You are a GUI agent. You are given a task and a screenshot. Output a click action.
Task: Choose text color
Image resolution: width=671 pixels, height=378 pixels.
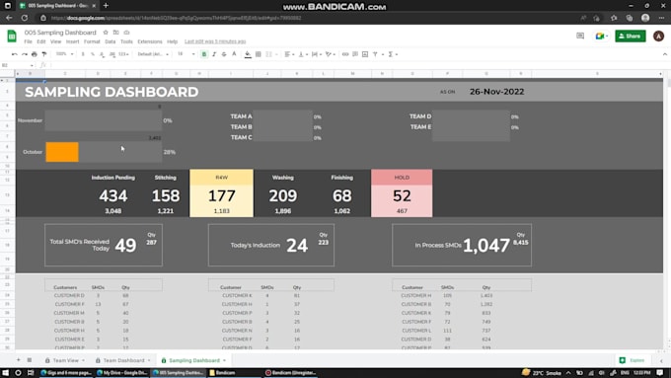(234, 54)
